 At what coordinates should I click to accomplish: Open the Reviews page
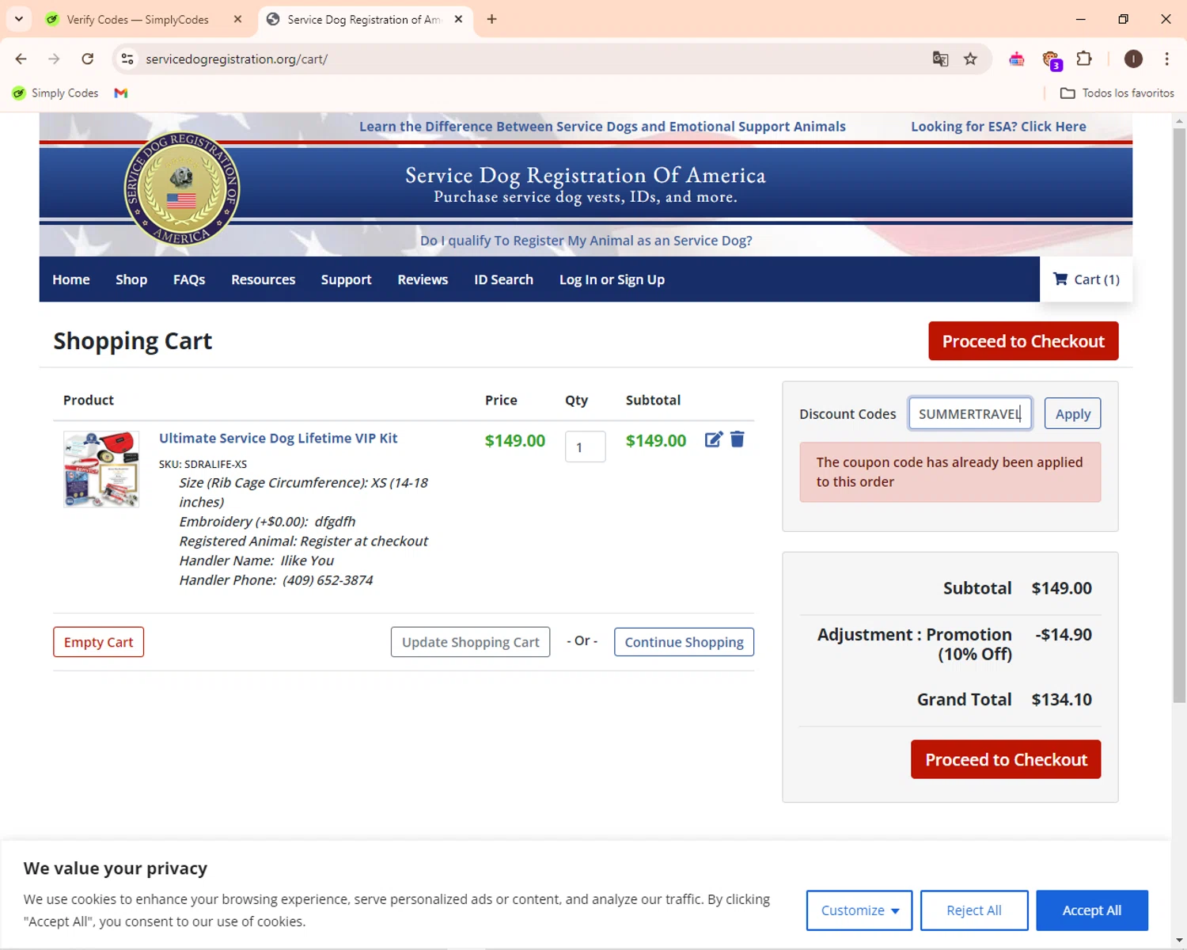click(423, 279)
